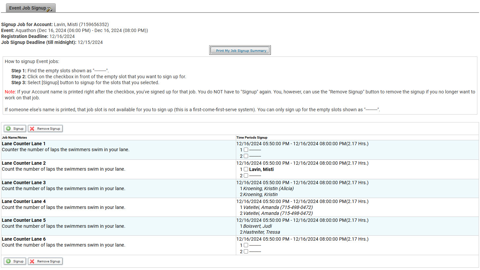Click the Lane Counter Lane 4 job name
Viewport: 480px width, 270px height.
24,201
